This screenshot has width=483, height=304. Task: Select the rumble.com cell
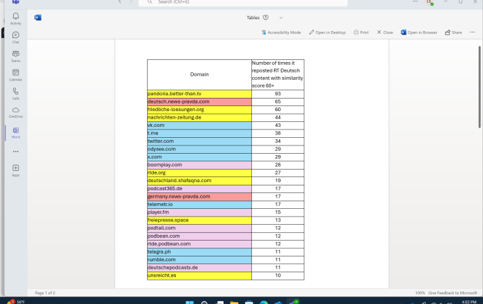[x=199, y=260]
